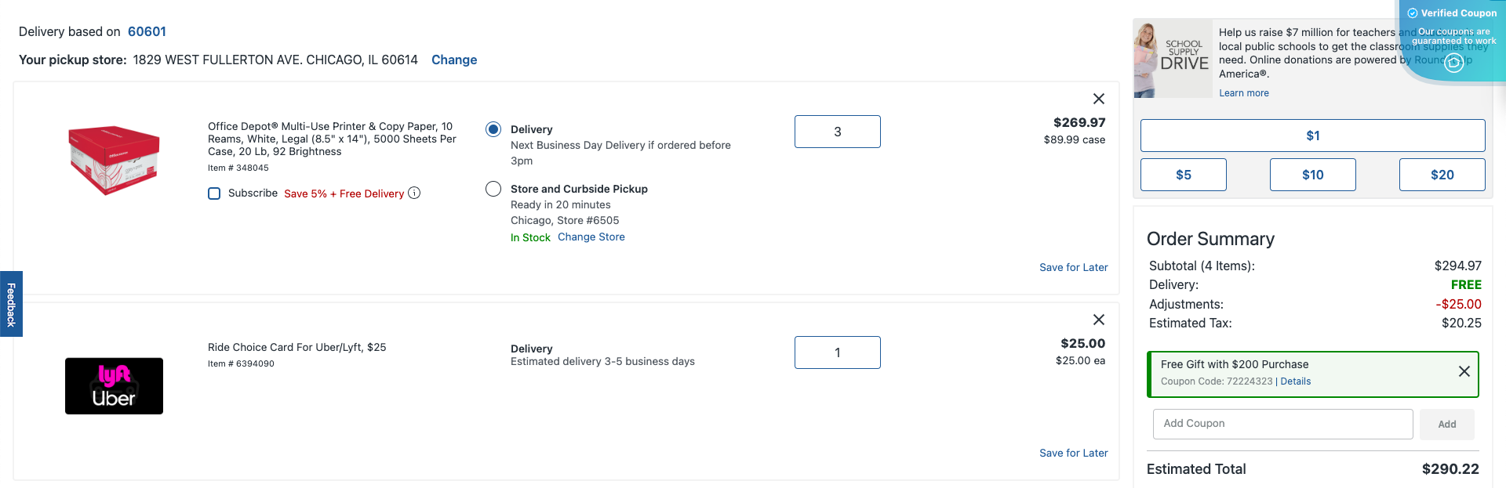Click the Add Coupon input field
Screen dimensions: 1506x488
tap(1282, 423)
